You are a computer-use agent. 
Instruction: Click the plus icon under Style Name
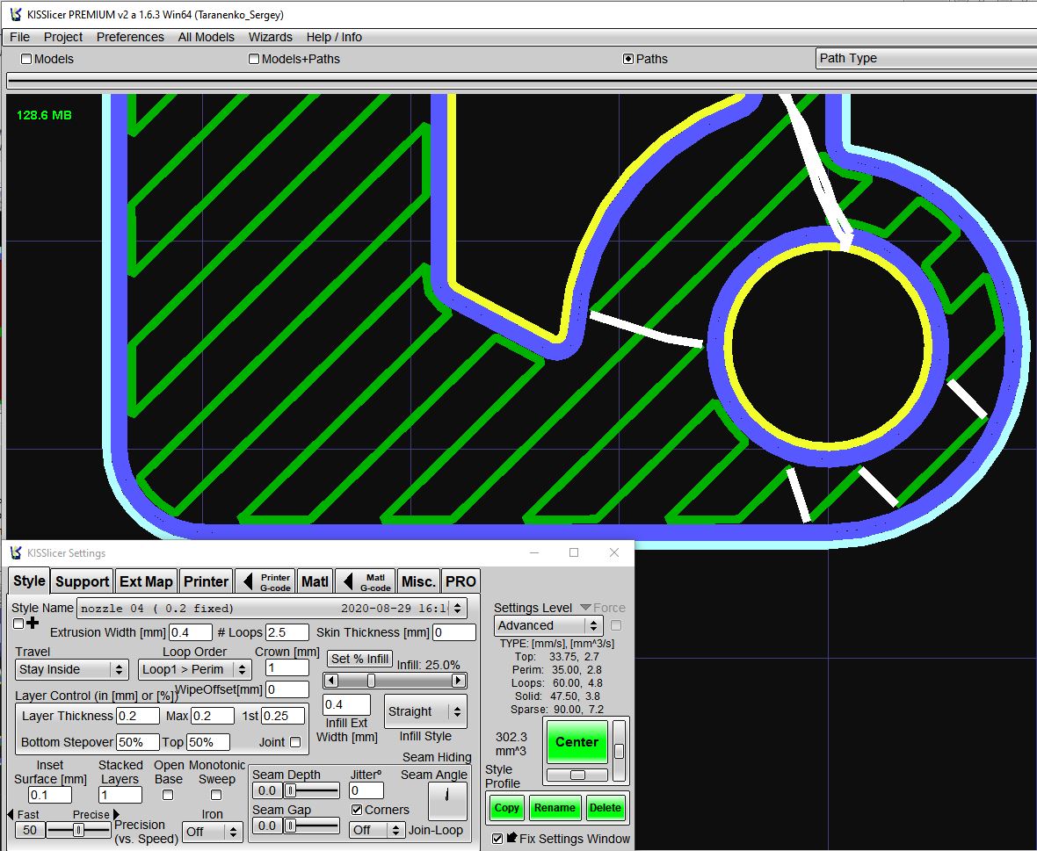[33, 624]
